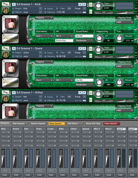Collapse Kick instrument using header arrow

pyautogui.click(x=14, y=4)
